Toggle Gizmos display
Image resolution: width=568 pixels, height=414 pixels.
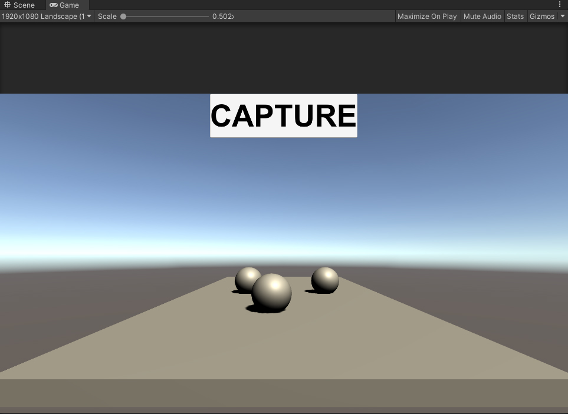[541, 16]
